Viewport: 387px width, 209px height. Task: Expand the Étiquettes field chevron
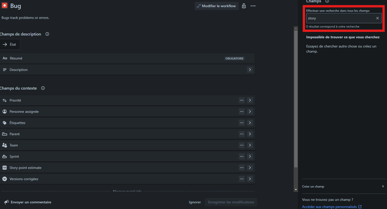(x=250, y=123)
